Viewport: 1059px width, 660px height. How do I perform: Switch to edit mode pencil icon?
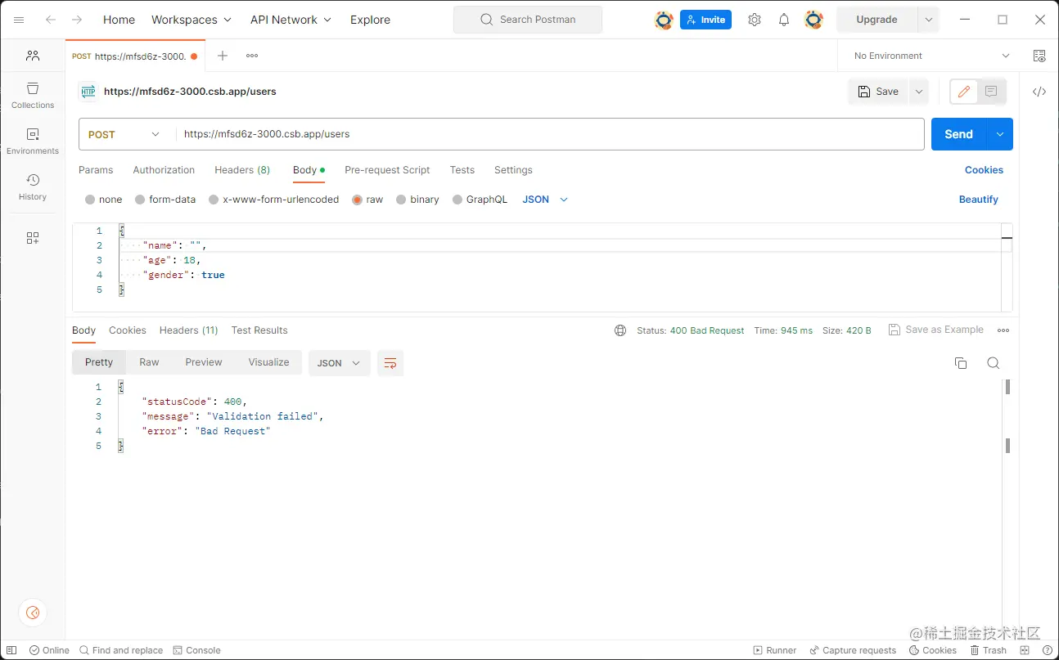pyautogui.click(x=964, y=92)
